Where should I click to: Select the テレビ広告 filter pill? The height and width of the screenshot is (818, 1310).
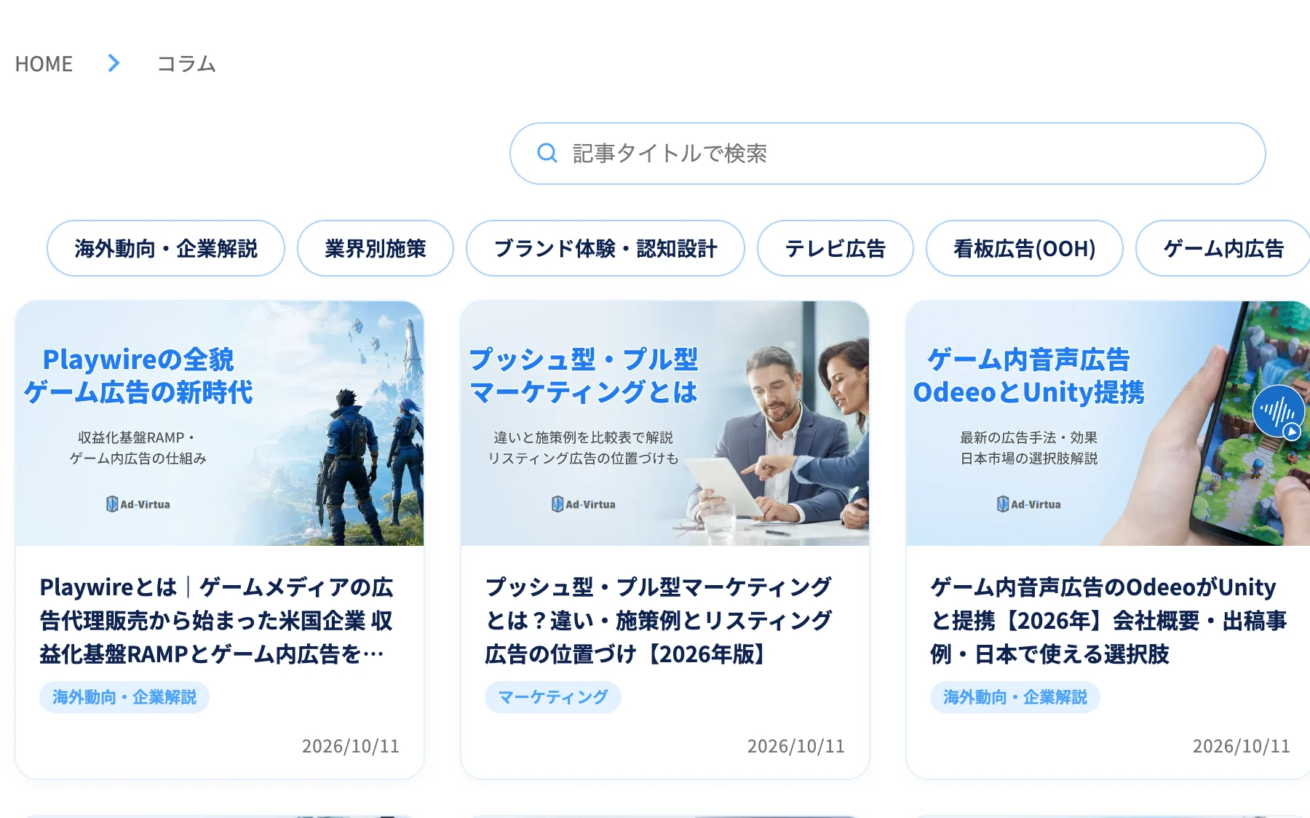pyautogui.click(x=835, y=248)
